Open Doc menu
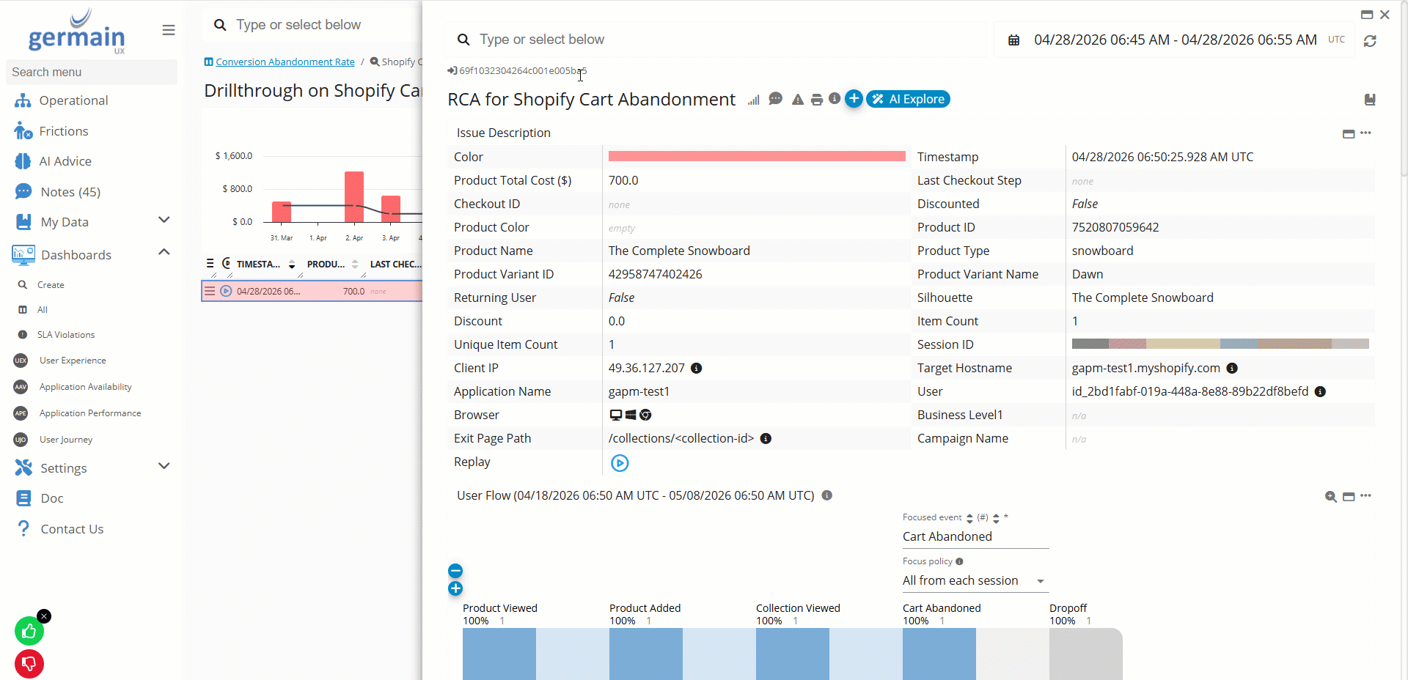This screenshot has width=1408, height=680. coord(51,498)
